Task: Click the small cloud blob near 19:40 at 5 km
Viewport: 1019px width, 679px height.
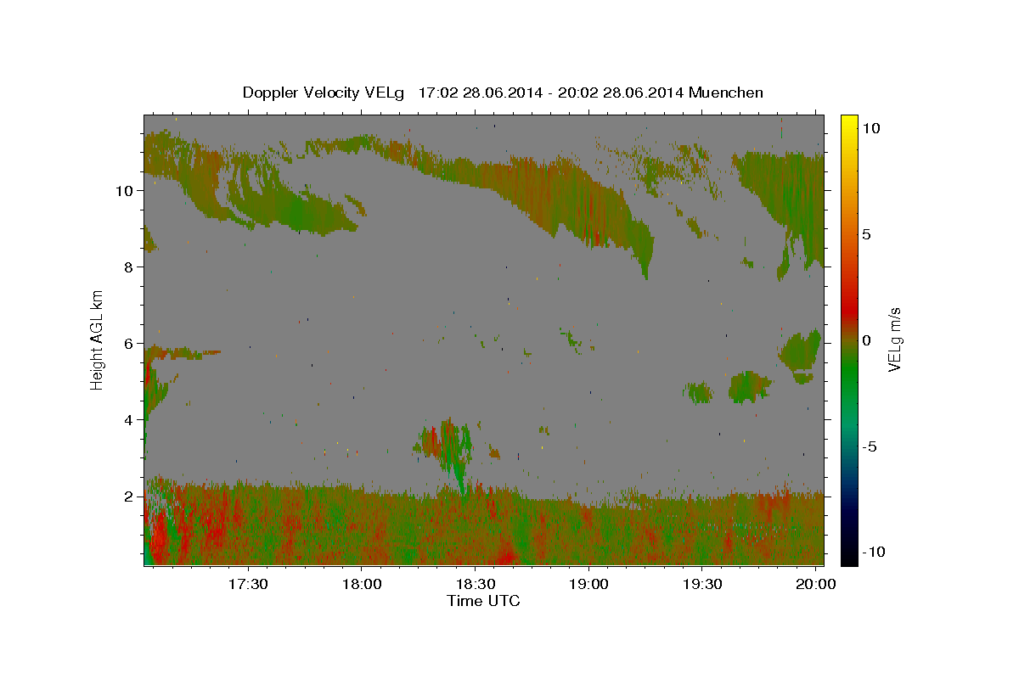Action: click(749, 387)
